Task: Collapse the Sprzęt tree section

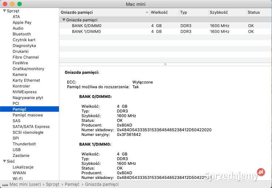Action: [4, 11]
